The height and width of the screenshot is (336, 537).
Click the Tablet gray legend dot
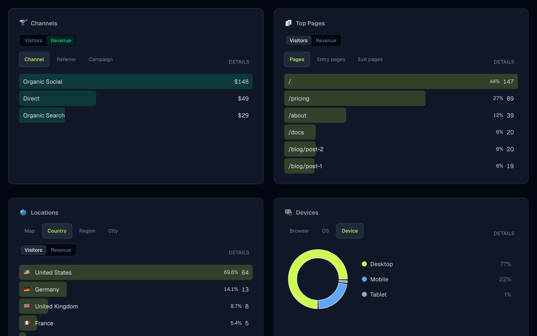coord(364,294)
